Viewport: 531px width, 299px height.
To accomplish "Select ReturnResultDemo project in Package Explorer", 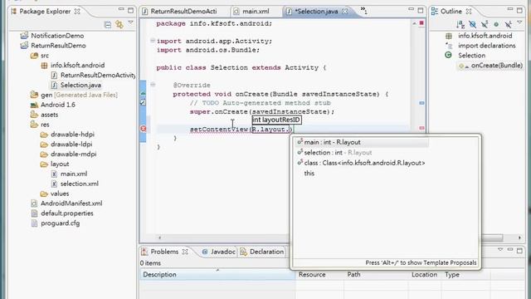I will [x=58, y=46].
